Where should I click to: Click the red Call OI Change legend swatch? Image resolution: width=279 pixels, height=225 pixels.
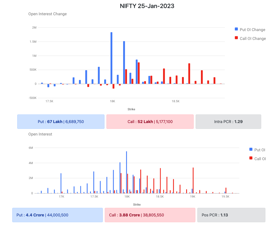tap(236, 38)
